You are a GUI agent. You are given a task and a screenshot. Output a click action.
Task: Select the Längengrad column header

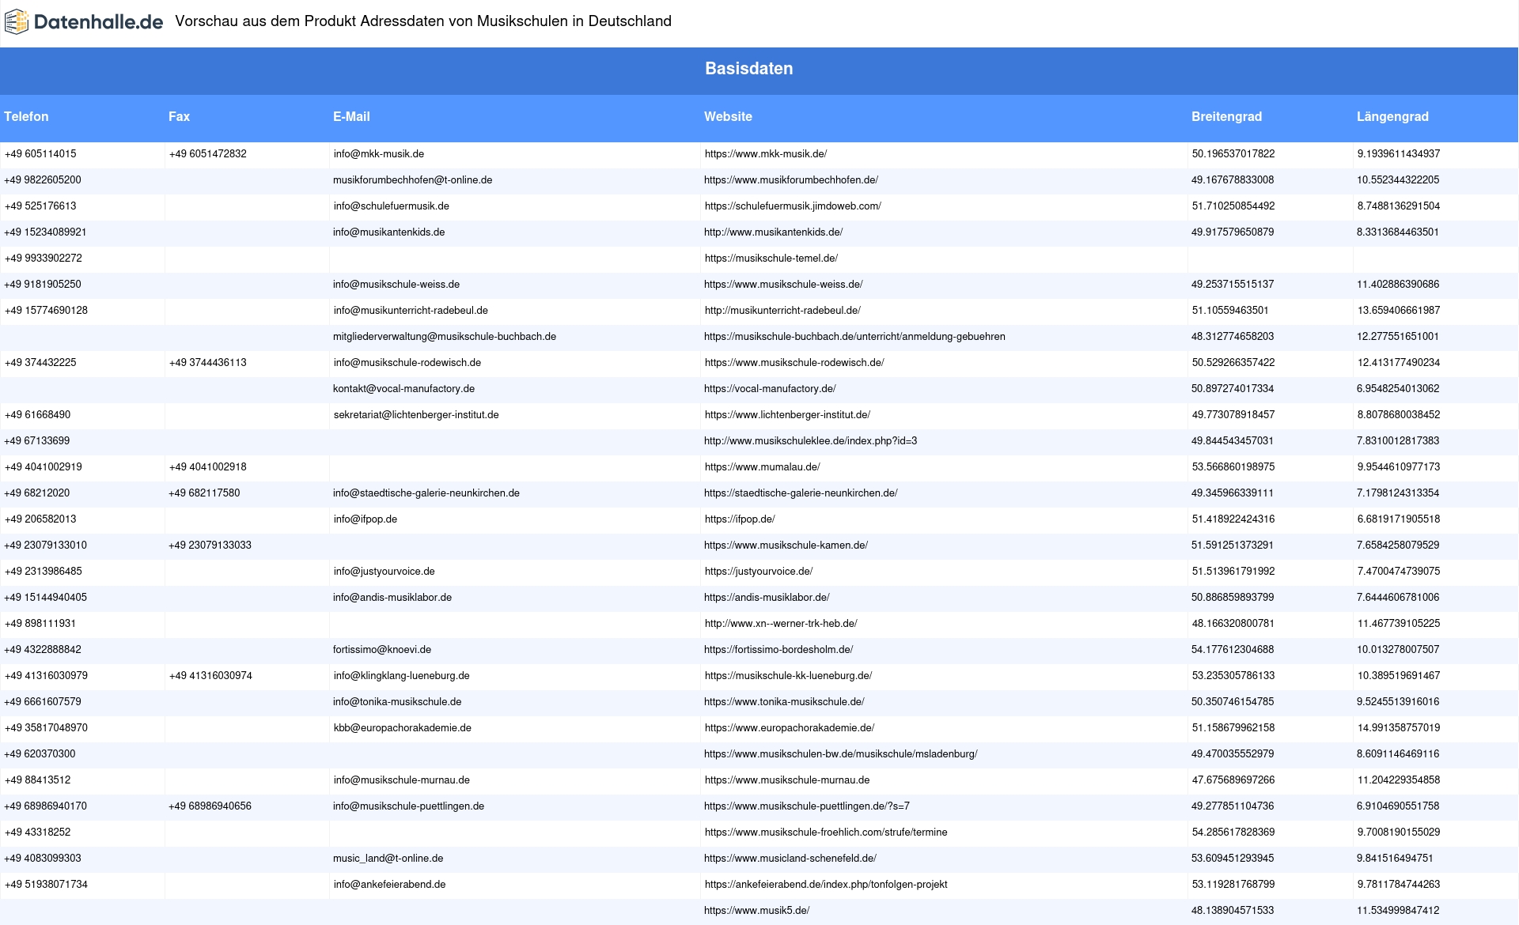point(1392,116)
